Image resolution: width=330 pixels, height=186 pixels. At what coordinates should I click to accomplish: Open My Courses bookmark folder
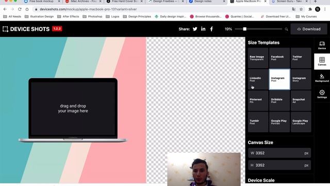[306, 17]
